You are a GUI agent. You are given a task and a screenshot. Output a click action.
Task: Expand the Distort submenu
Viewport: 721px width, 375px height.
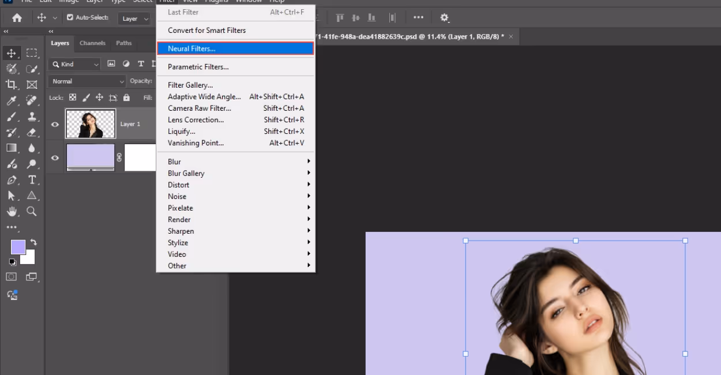(236, 185)
